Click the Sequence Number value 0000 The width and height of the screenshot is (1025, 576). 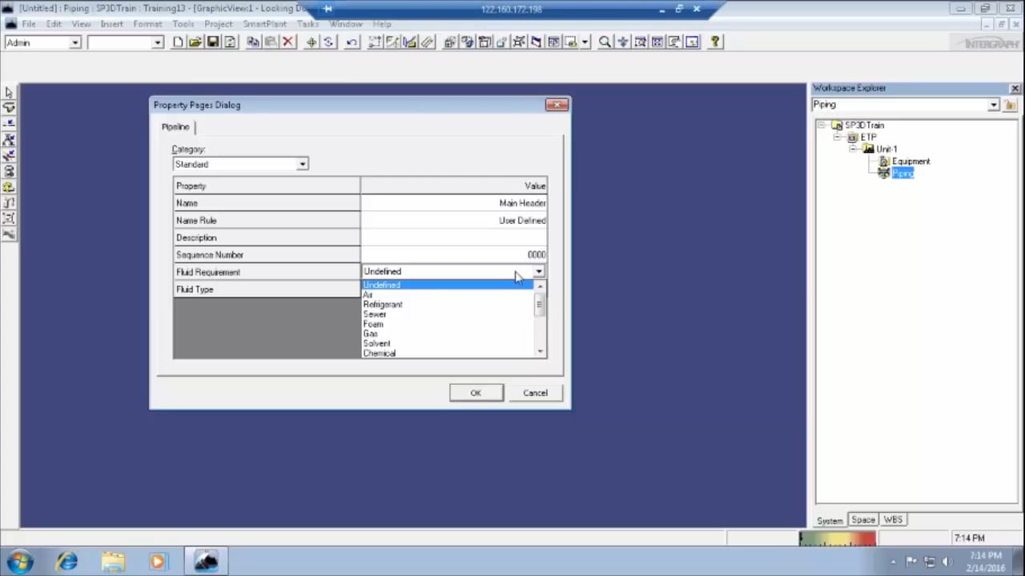tap(454, 254)
